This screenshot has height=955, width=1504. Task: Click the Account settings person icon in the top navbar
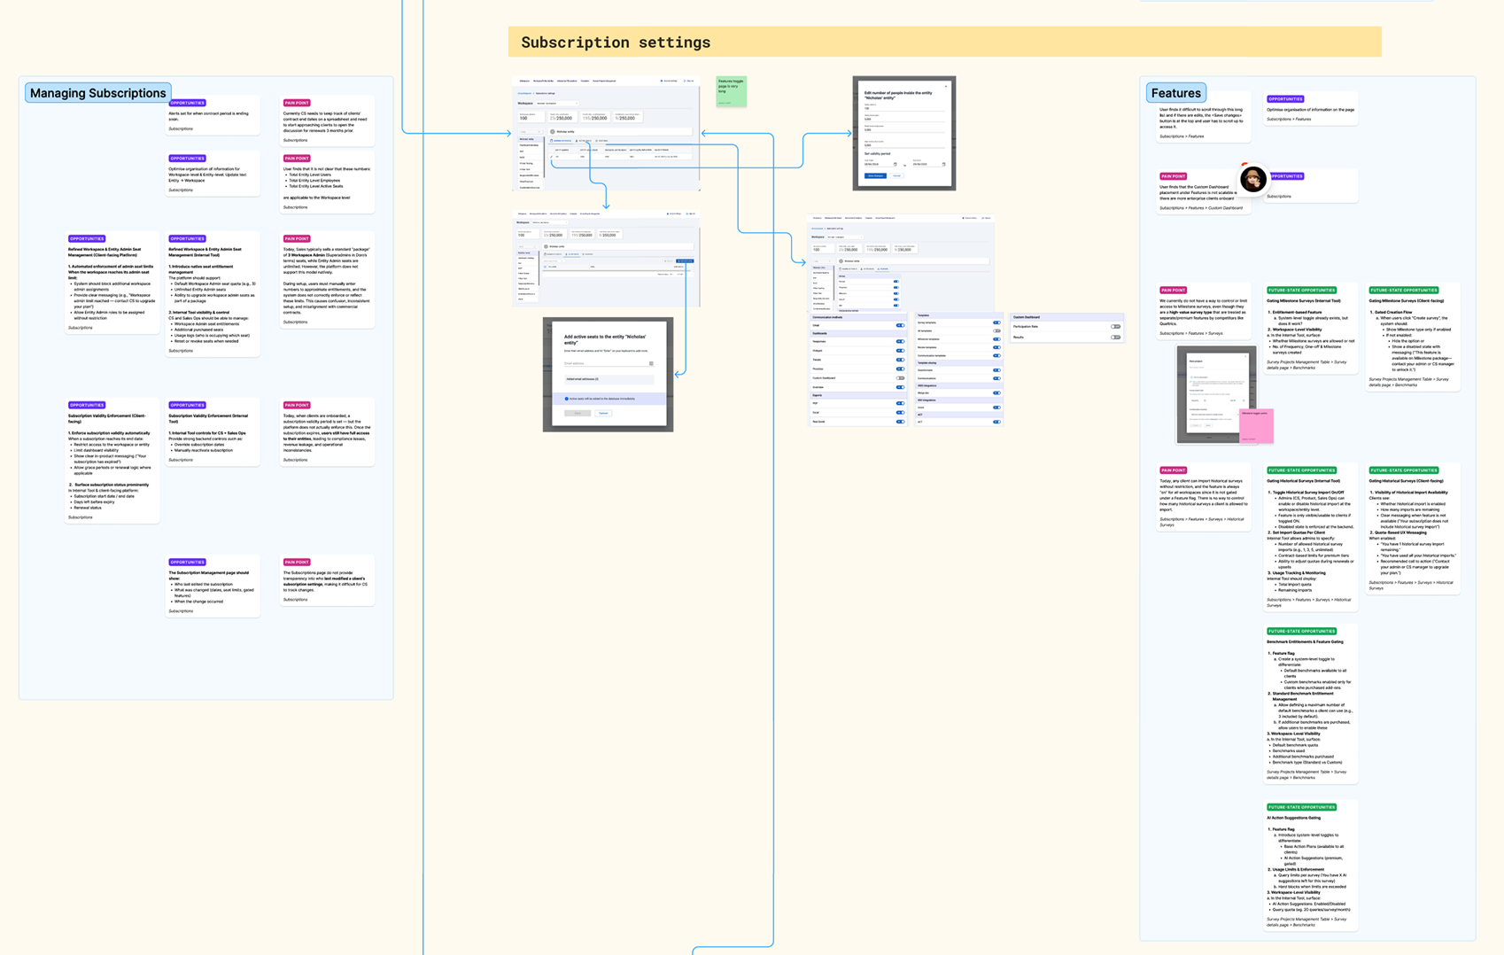click(662, 81)
